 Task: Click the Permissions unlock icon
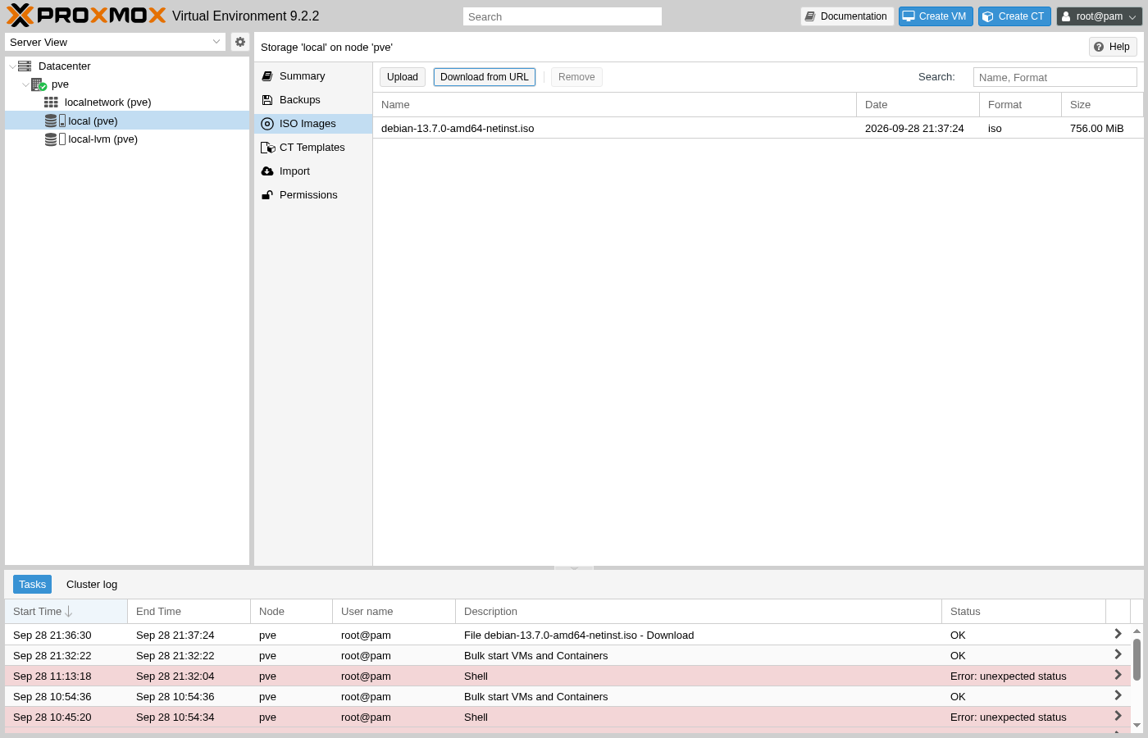click(267, 195)
